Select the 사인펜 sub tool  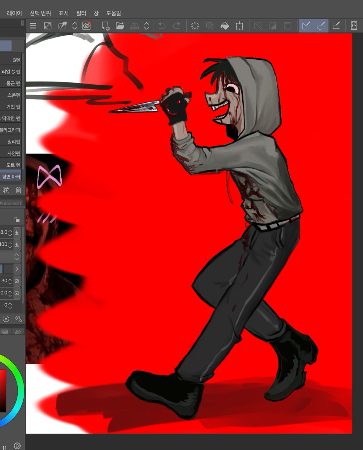[11, 153]
